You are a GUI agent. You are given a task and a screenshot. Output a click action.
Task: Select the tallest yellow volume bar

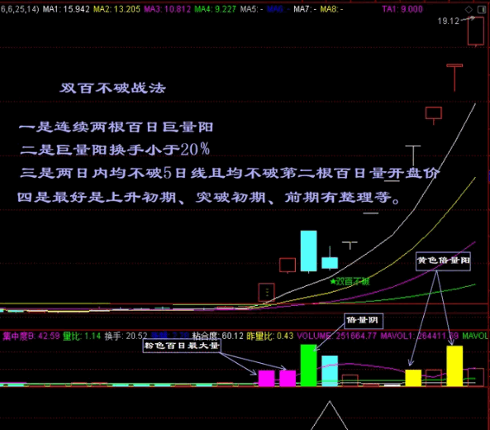pyautogui.click(x=454, y=366)
